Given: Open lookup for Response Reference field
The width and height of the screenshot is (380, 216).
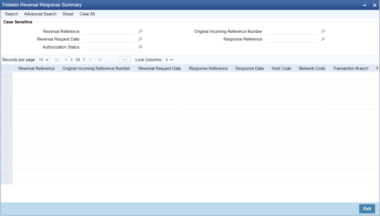Looking at the screenshot, I should 323,39.
